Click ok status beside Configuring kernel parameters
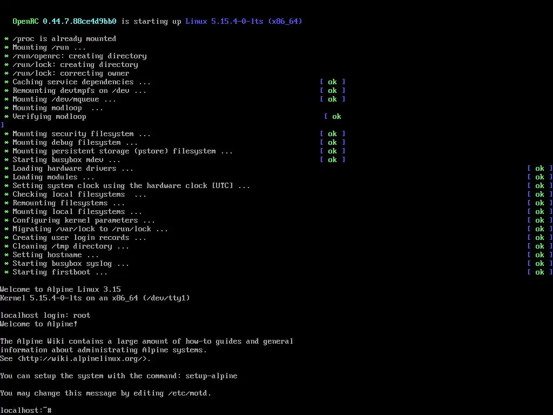 pyautogui.click(x=539, y=220)
